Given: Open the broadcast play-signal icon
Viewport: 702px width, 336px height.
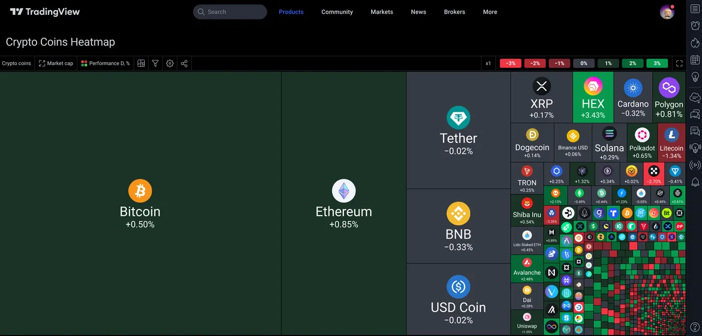Looking at the screenshot, I should (x=695, y=165).
